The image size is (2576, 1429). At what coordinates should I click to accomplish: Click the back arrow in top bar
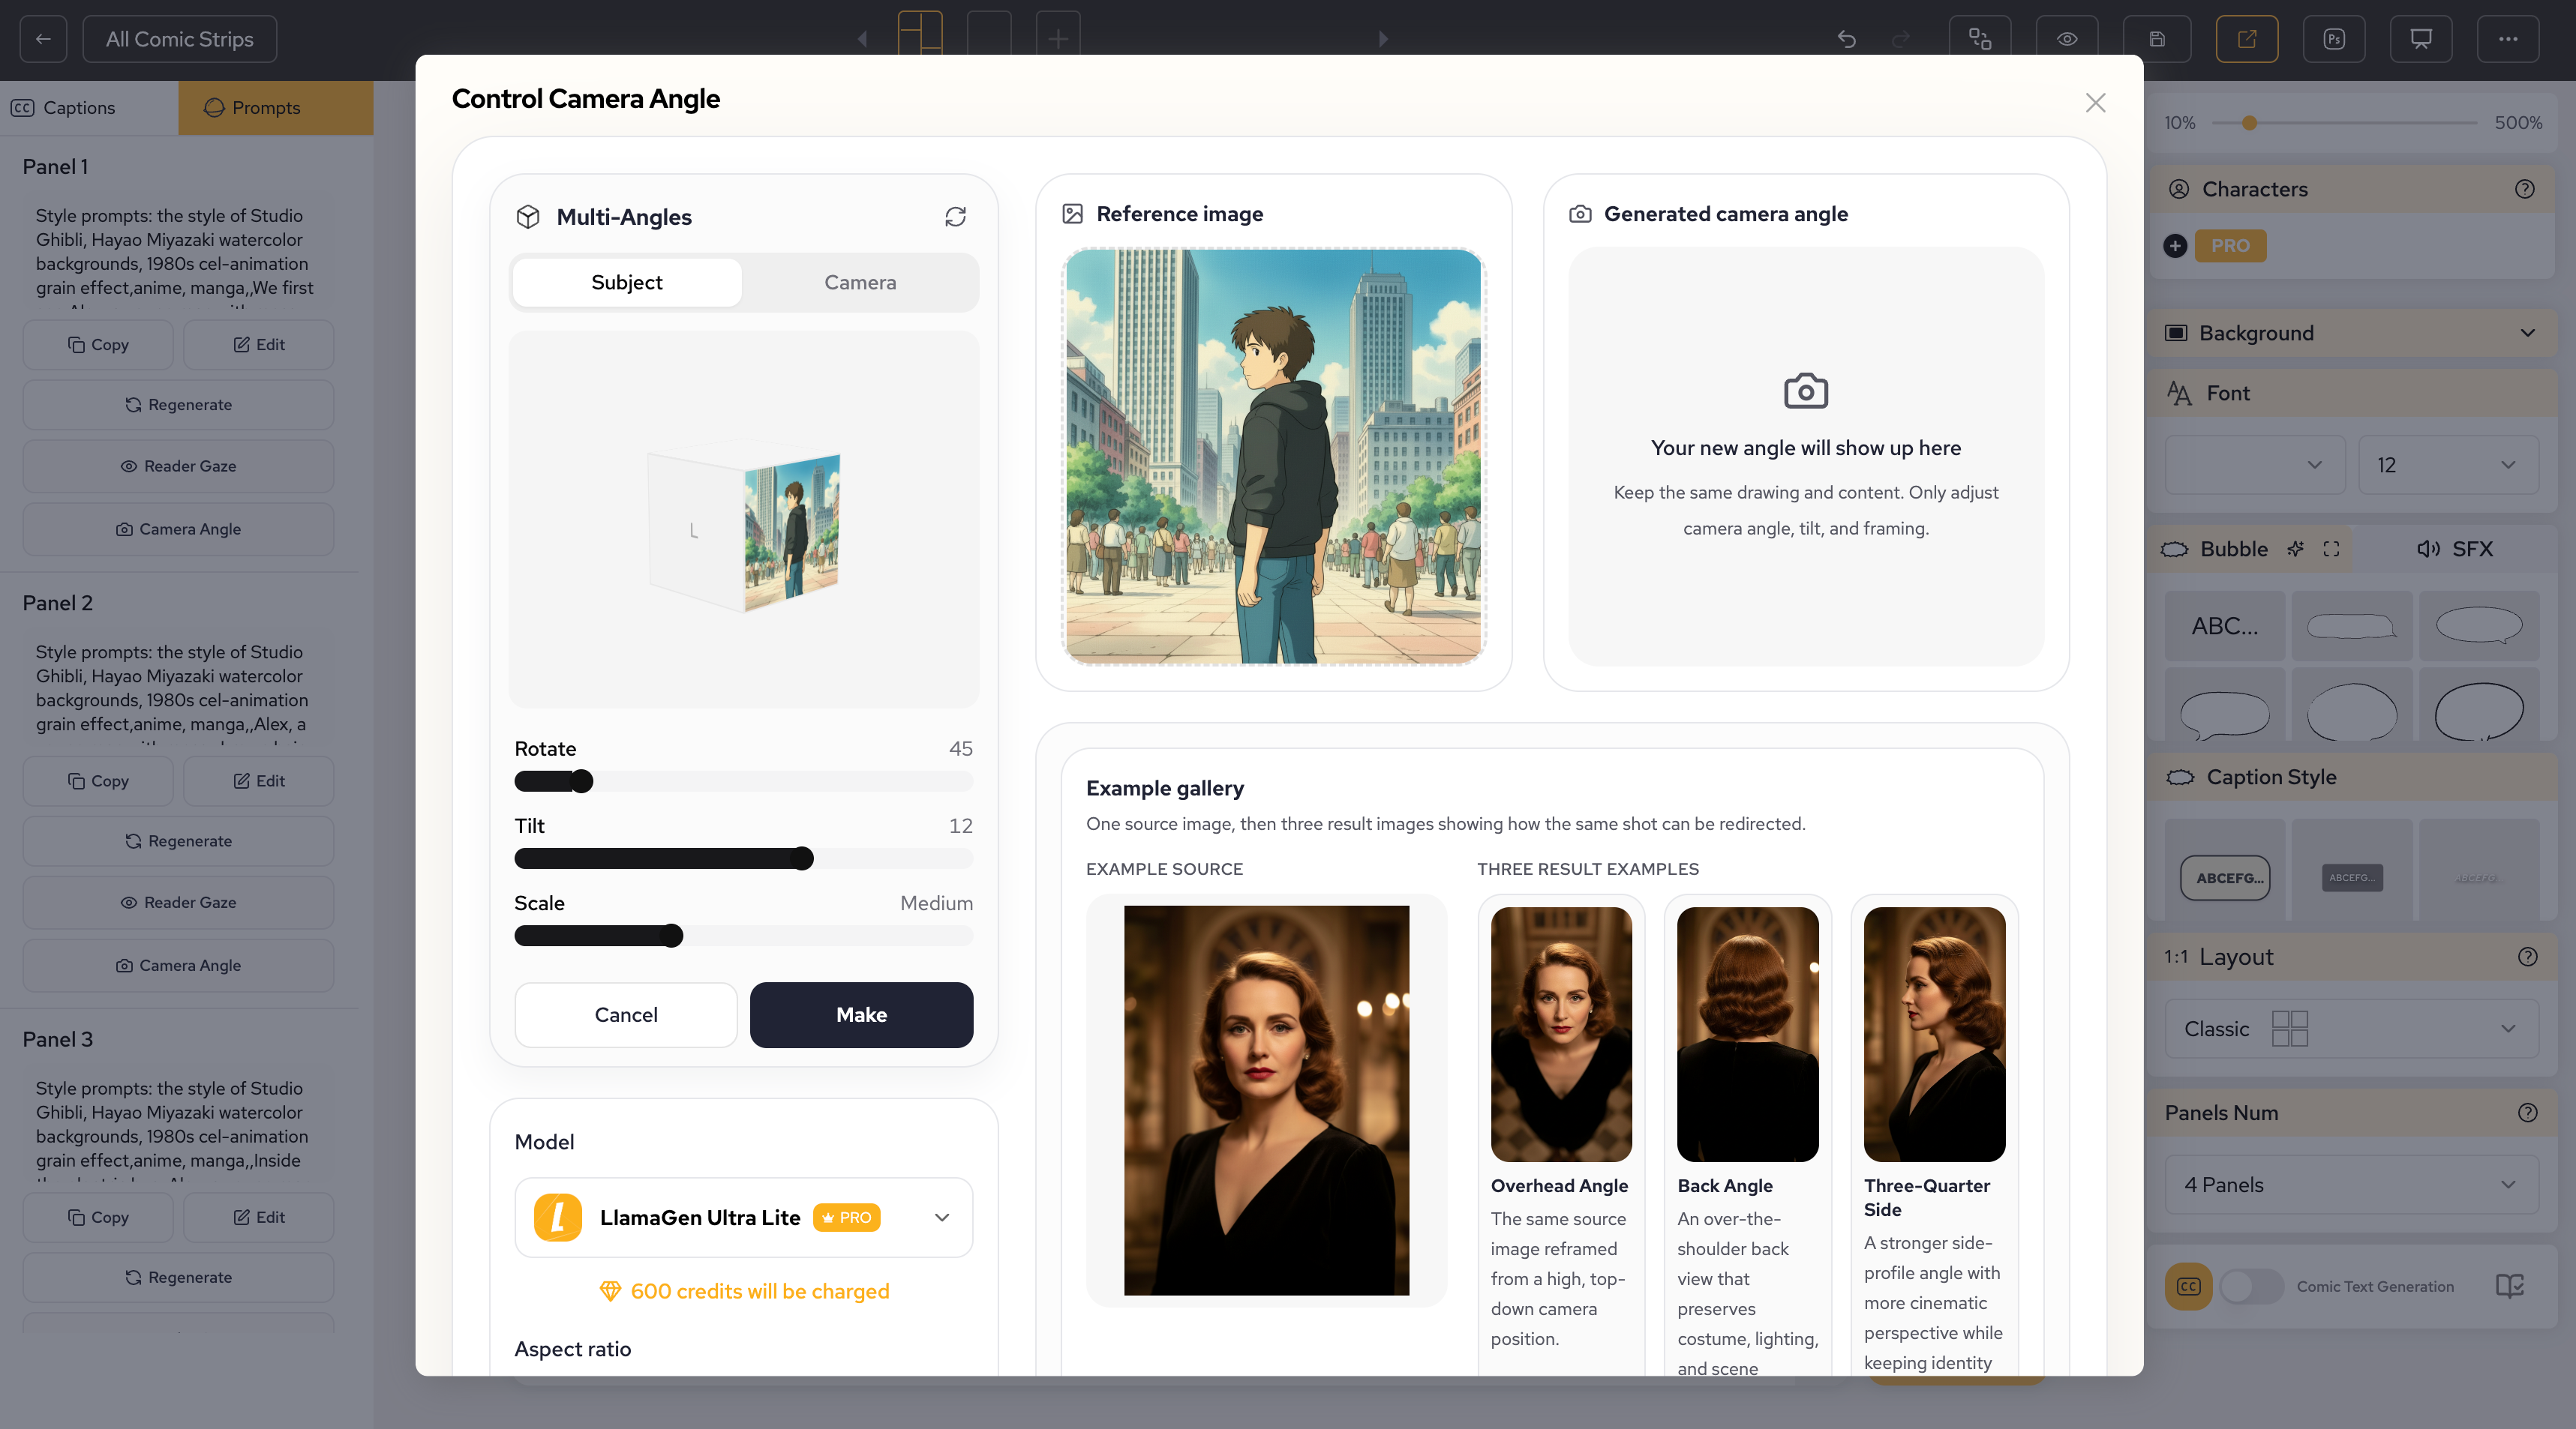tap(43, 39)
